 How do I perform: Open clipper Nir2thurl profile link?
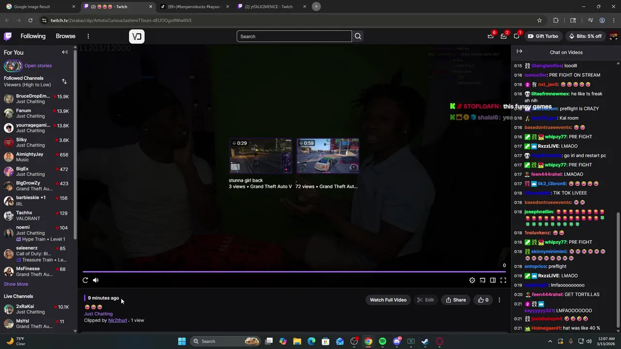(117, 320)
